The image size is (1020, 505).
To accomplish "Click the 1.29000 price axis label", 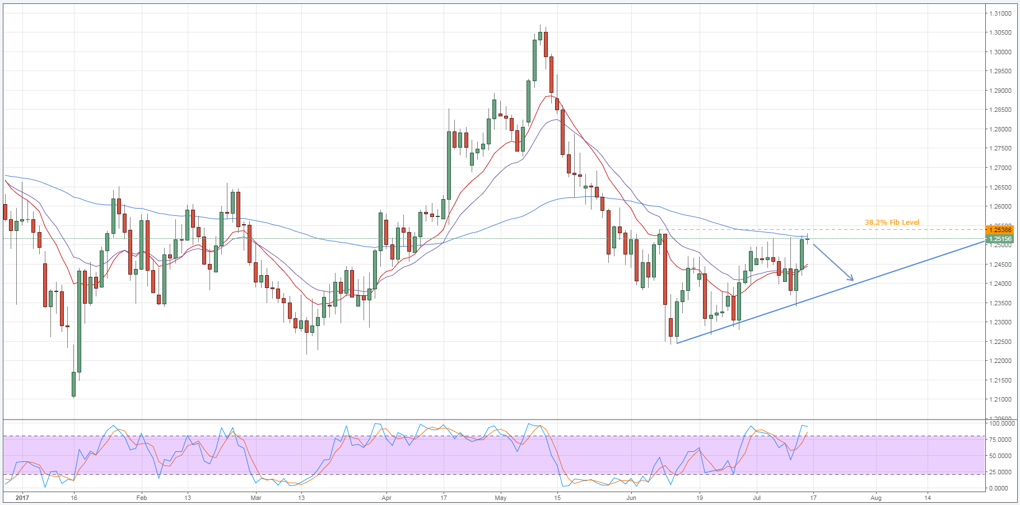I will 1000,91.
